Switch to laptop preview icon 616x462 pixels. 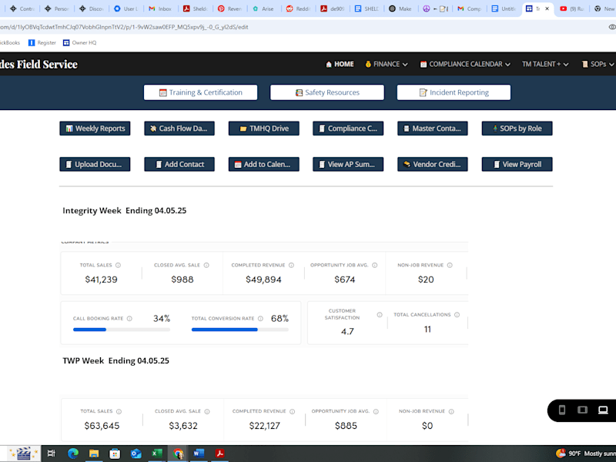point(603,410)
